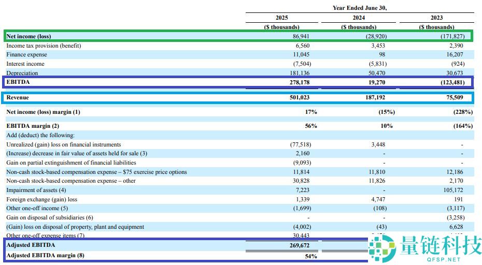Click the Finance expense row label
Screen dimensions: 482x265
(x=26, y=55)
